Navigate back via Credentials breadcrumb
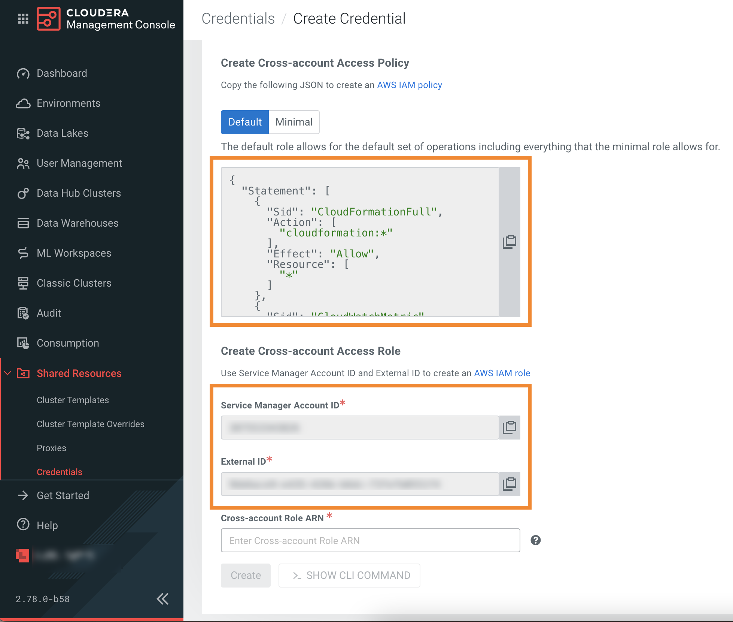 pyautogui.click(x=238, y=19)
